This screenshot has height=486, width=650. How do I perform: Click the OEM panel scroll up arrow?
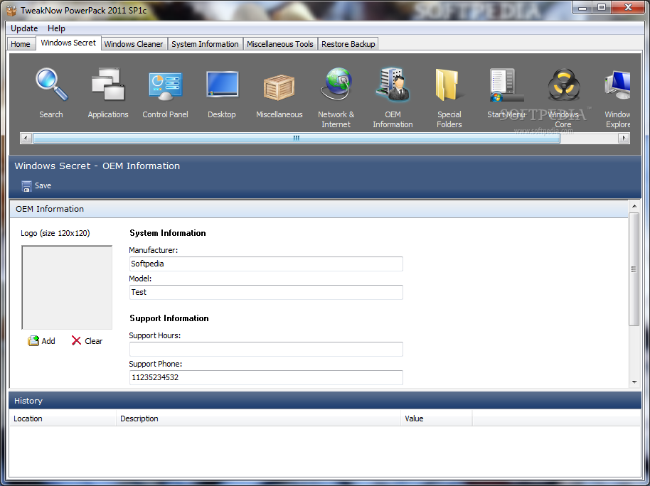(634, 206)
